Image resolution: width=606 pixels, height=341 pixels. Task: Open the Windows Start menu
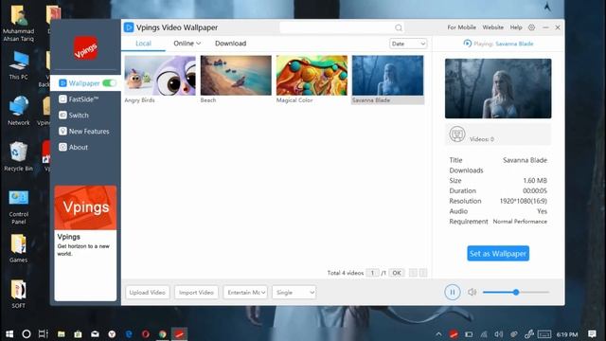(9, 333)
